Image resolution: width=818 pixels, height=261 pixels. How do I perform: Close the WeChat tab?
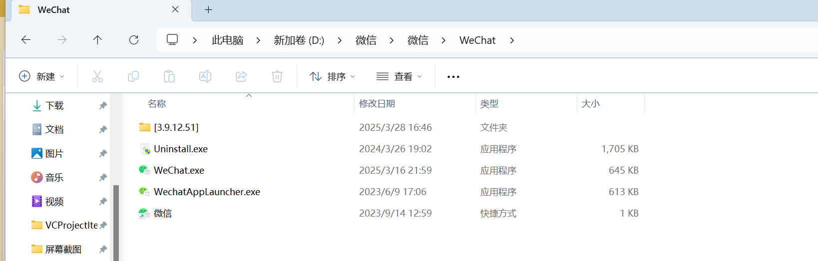click(175, 9)
